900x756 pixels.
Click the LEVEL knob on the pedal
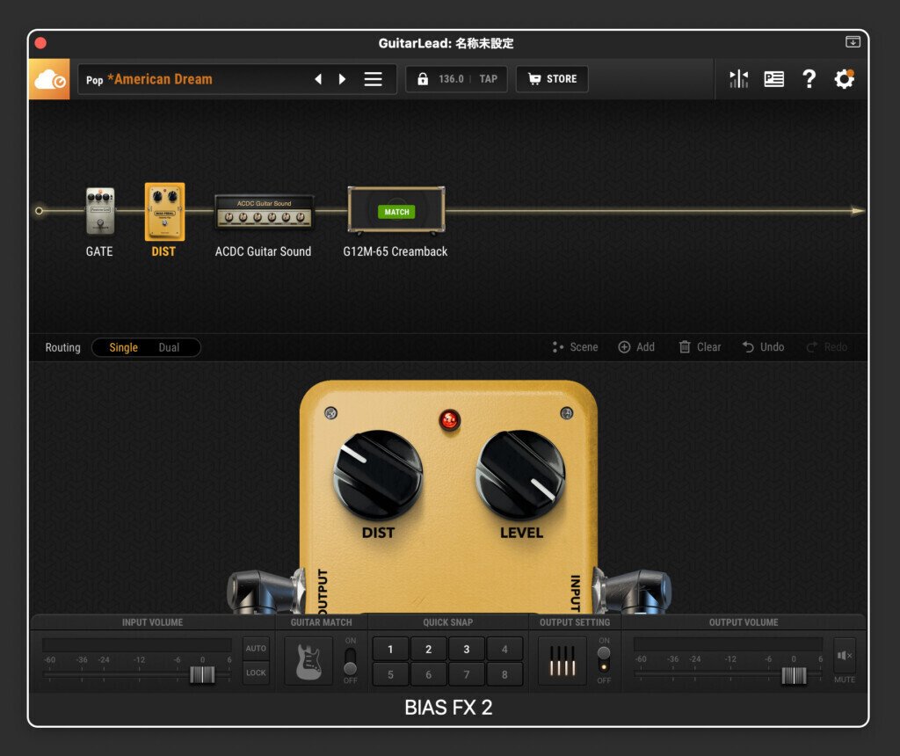pyautogui.click(x=520, y=476)
